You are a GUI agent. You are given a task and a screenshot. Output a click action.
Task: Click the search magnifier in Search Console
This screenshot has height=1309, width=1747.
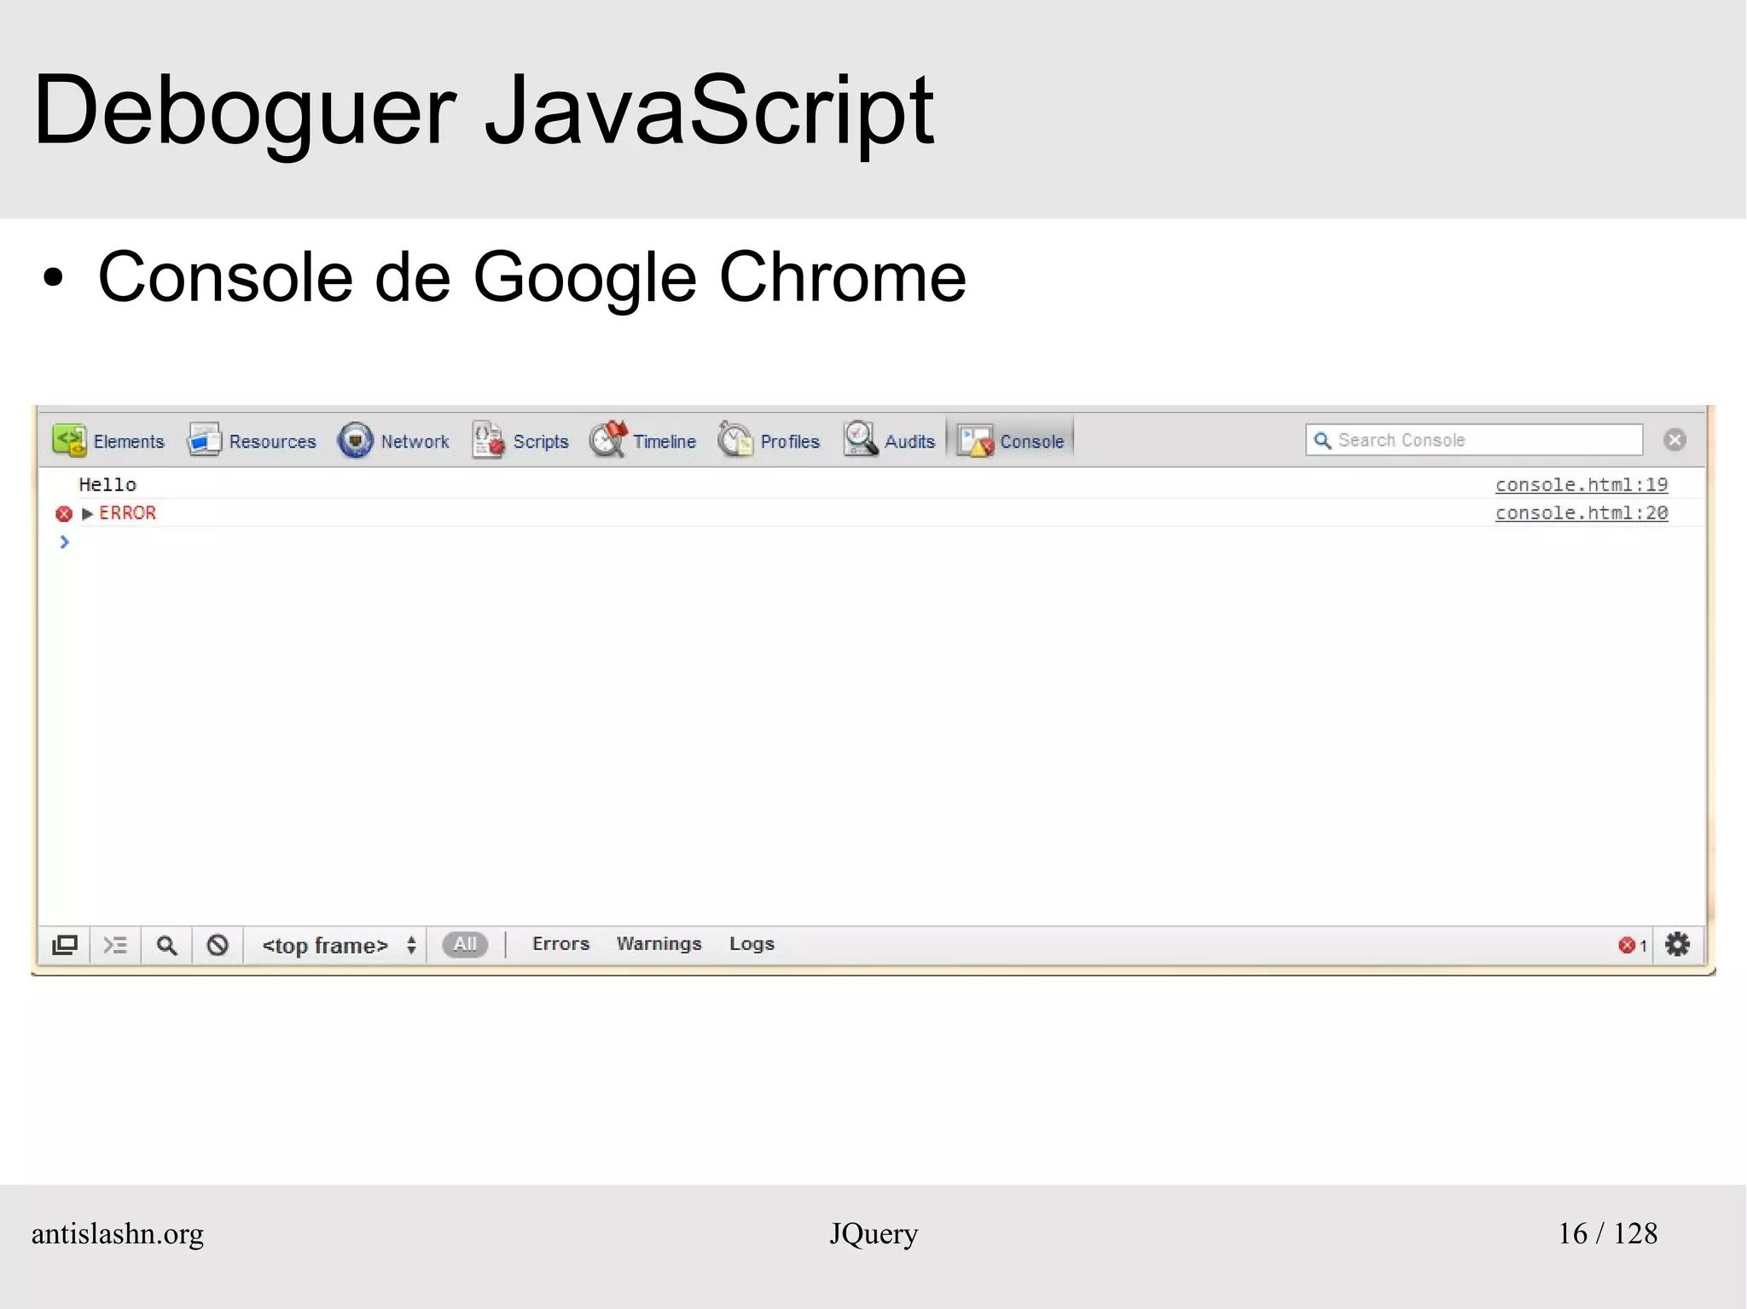[1322, 440]
